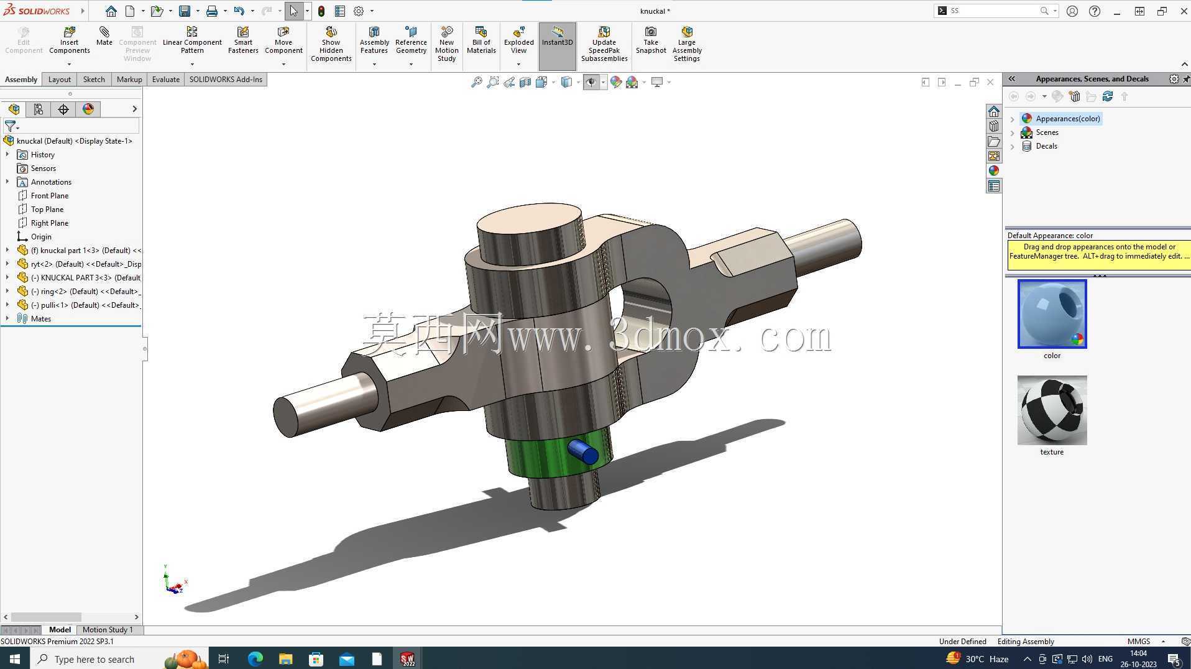This screenshot has width=1191, height=669.
Task: Select the Model bottom tab
Action: coord(60,630)
